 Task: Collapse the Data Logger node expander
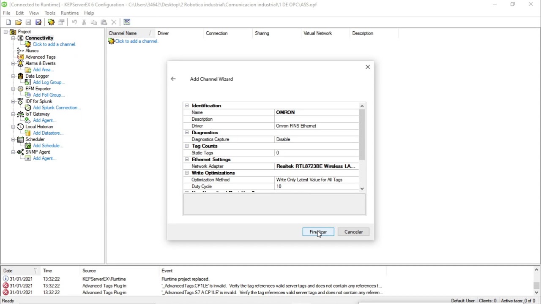click(x=13, y=76)
